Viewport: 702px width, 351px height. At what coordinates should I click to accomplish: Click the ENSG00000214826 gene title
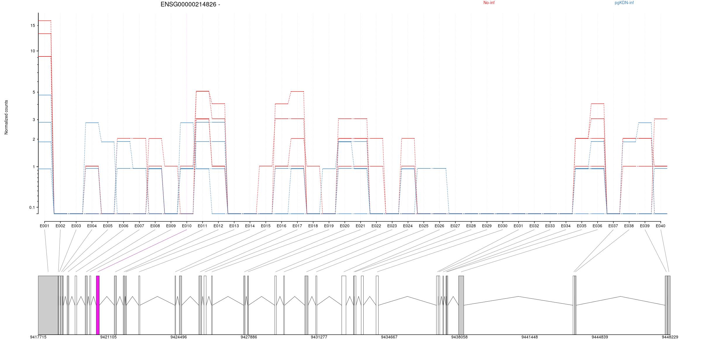(190, 4)
